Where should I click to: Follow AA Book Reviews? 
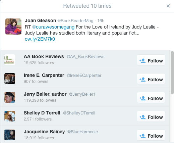tap(151, 61)
